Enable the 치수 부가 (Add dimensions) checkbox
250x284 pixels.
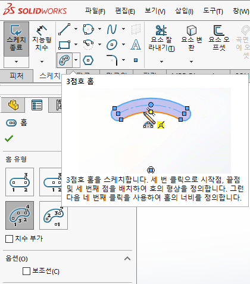click(9, 239)
